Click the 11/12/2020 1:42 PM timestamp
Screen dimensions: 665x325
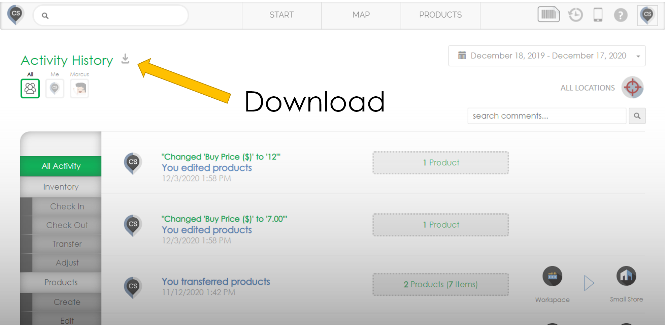coord(199,292)
